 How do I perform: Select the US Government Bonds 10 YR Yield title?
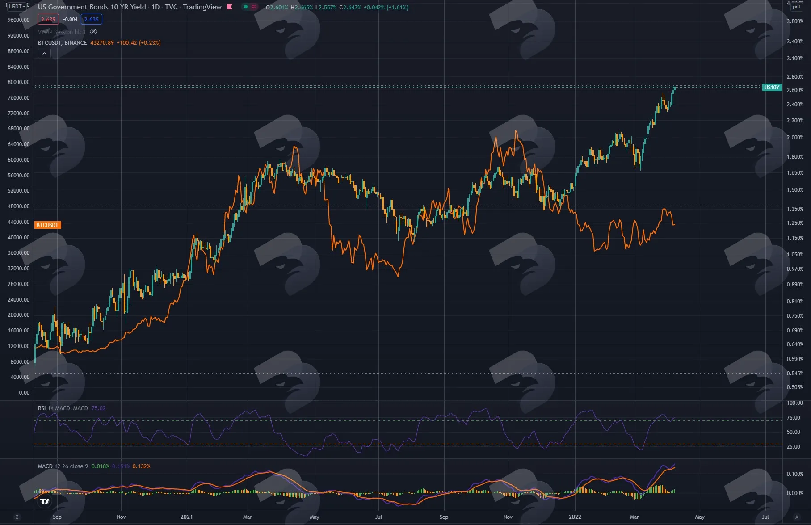pyautogui.click(x=92, y=7)
